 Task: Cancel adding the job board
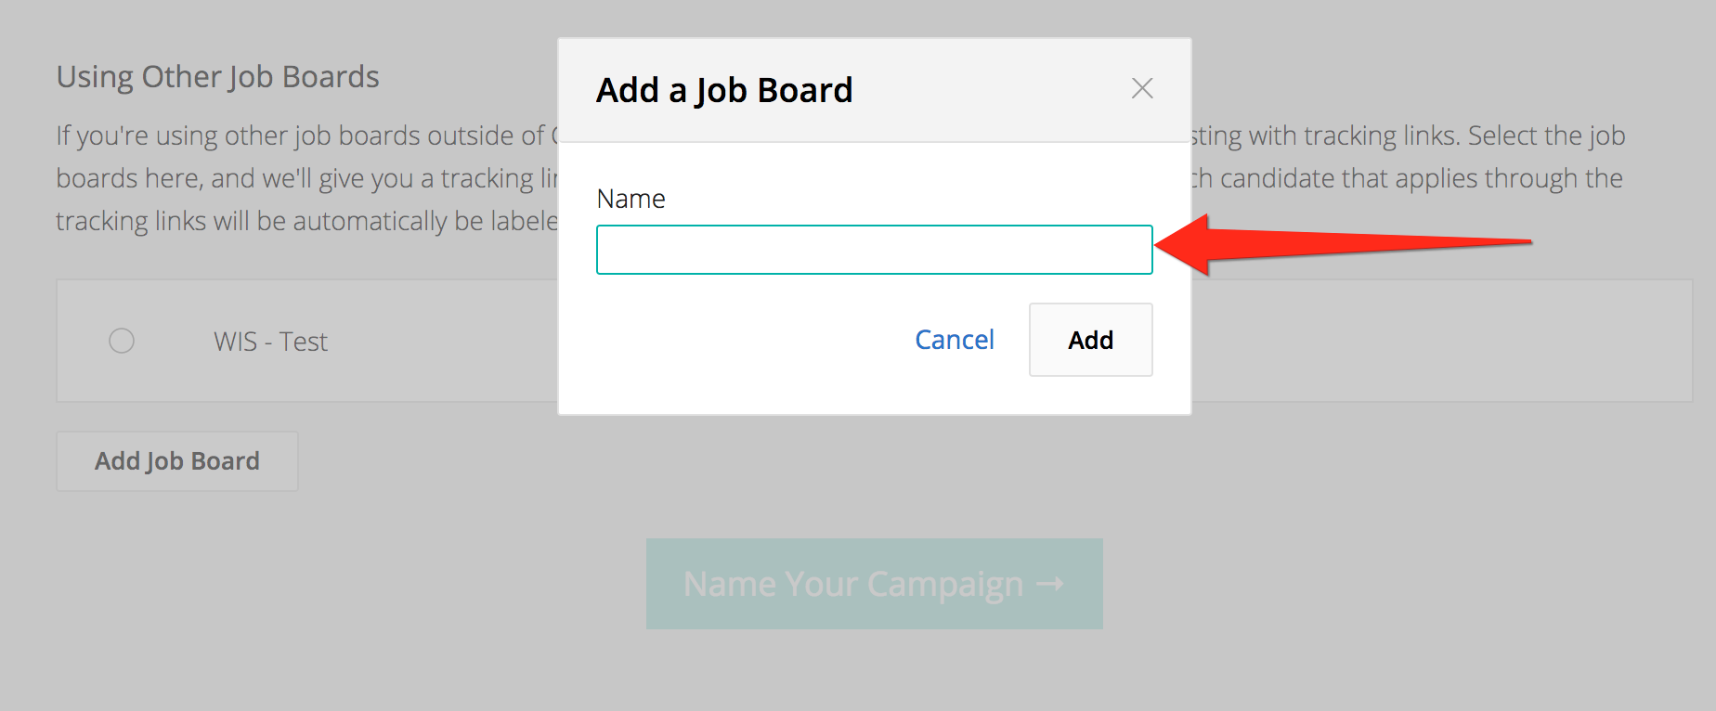(x=954, y=340)
